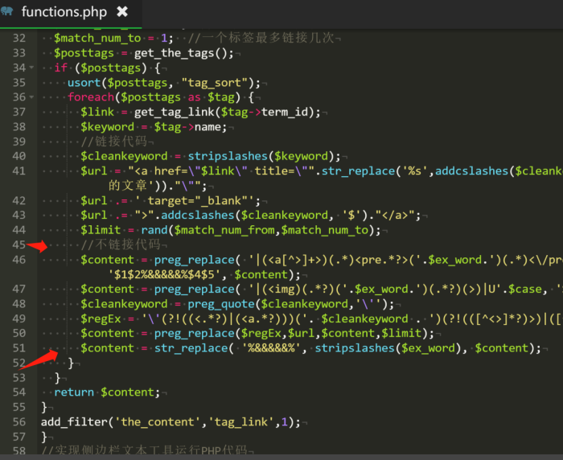This screenshot has width=563, height=460.
Task: Click the add_filter function call
Action: (x=73, y=421)
